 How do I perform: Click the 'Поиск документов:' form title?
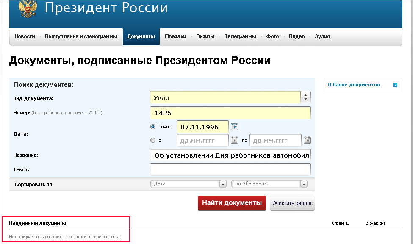pyautogui.click(x=44, y=85)
